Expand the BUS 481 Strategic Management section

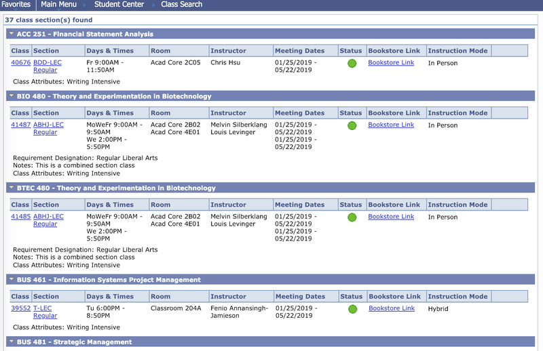click(x=12, y=342)
